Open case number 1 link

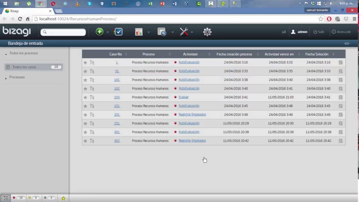point(117,63)
